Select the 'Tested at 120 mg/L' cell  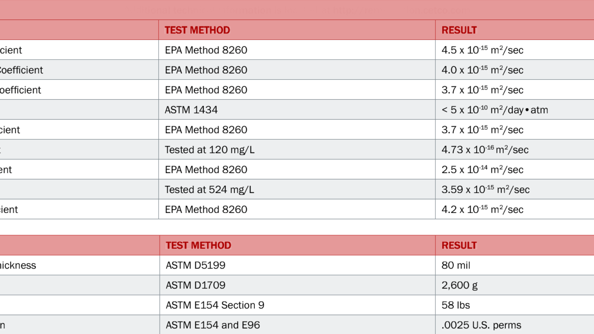[209, 150]
